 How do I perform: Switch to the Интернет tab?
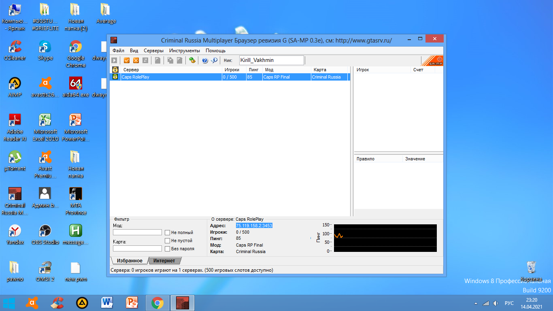164,261
